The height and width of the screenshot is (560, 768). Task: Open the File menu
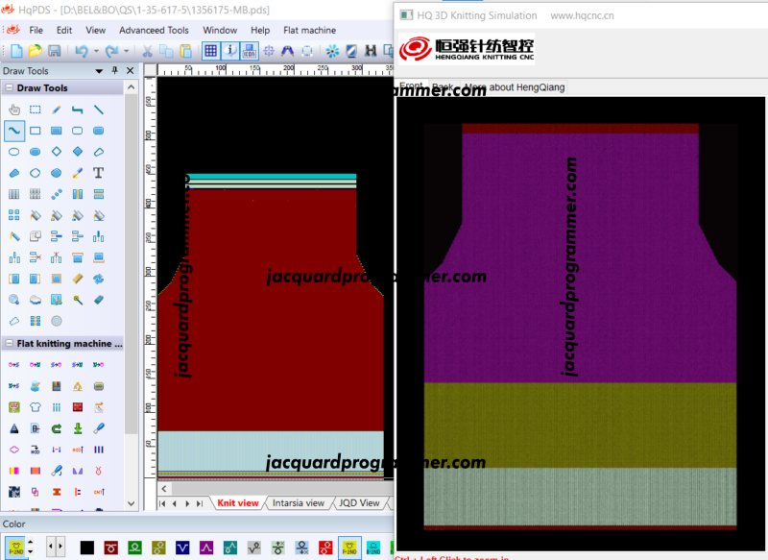[x=36, y=30]
